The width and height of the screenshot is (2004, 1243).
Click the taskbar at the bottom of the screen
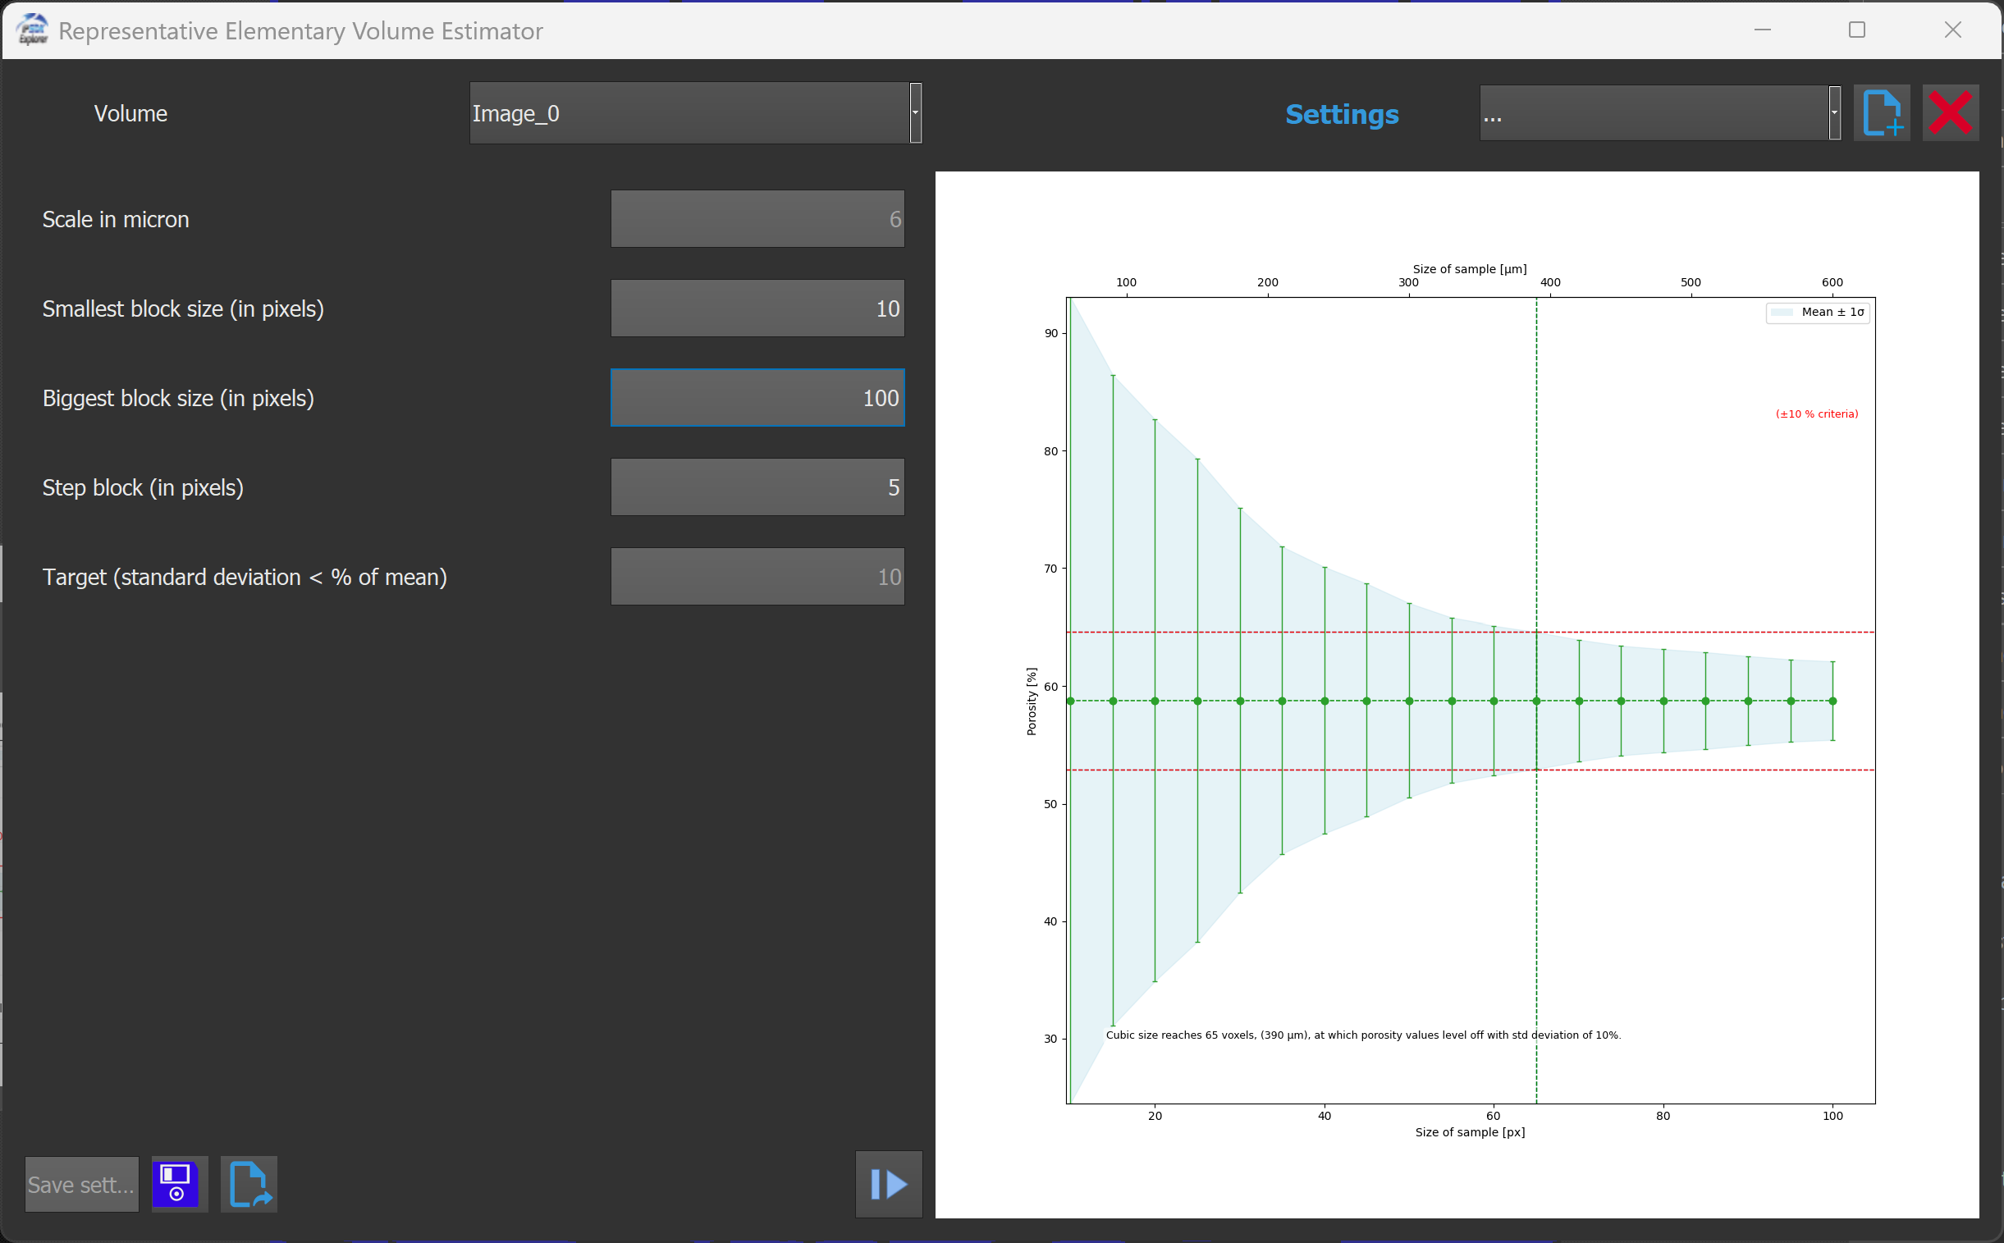pos(1001,1237)
